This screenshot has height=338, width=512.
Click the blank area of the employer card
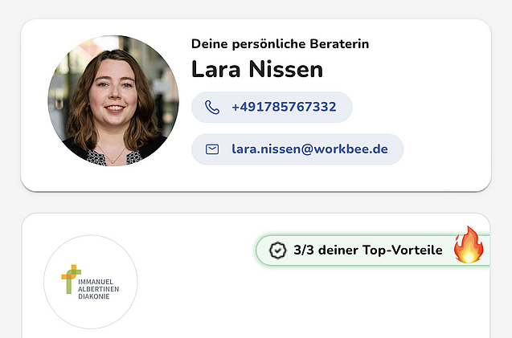tap(322, 305)
